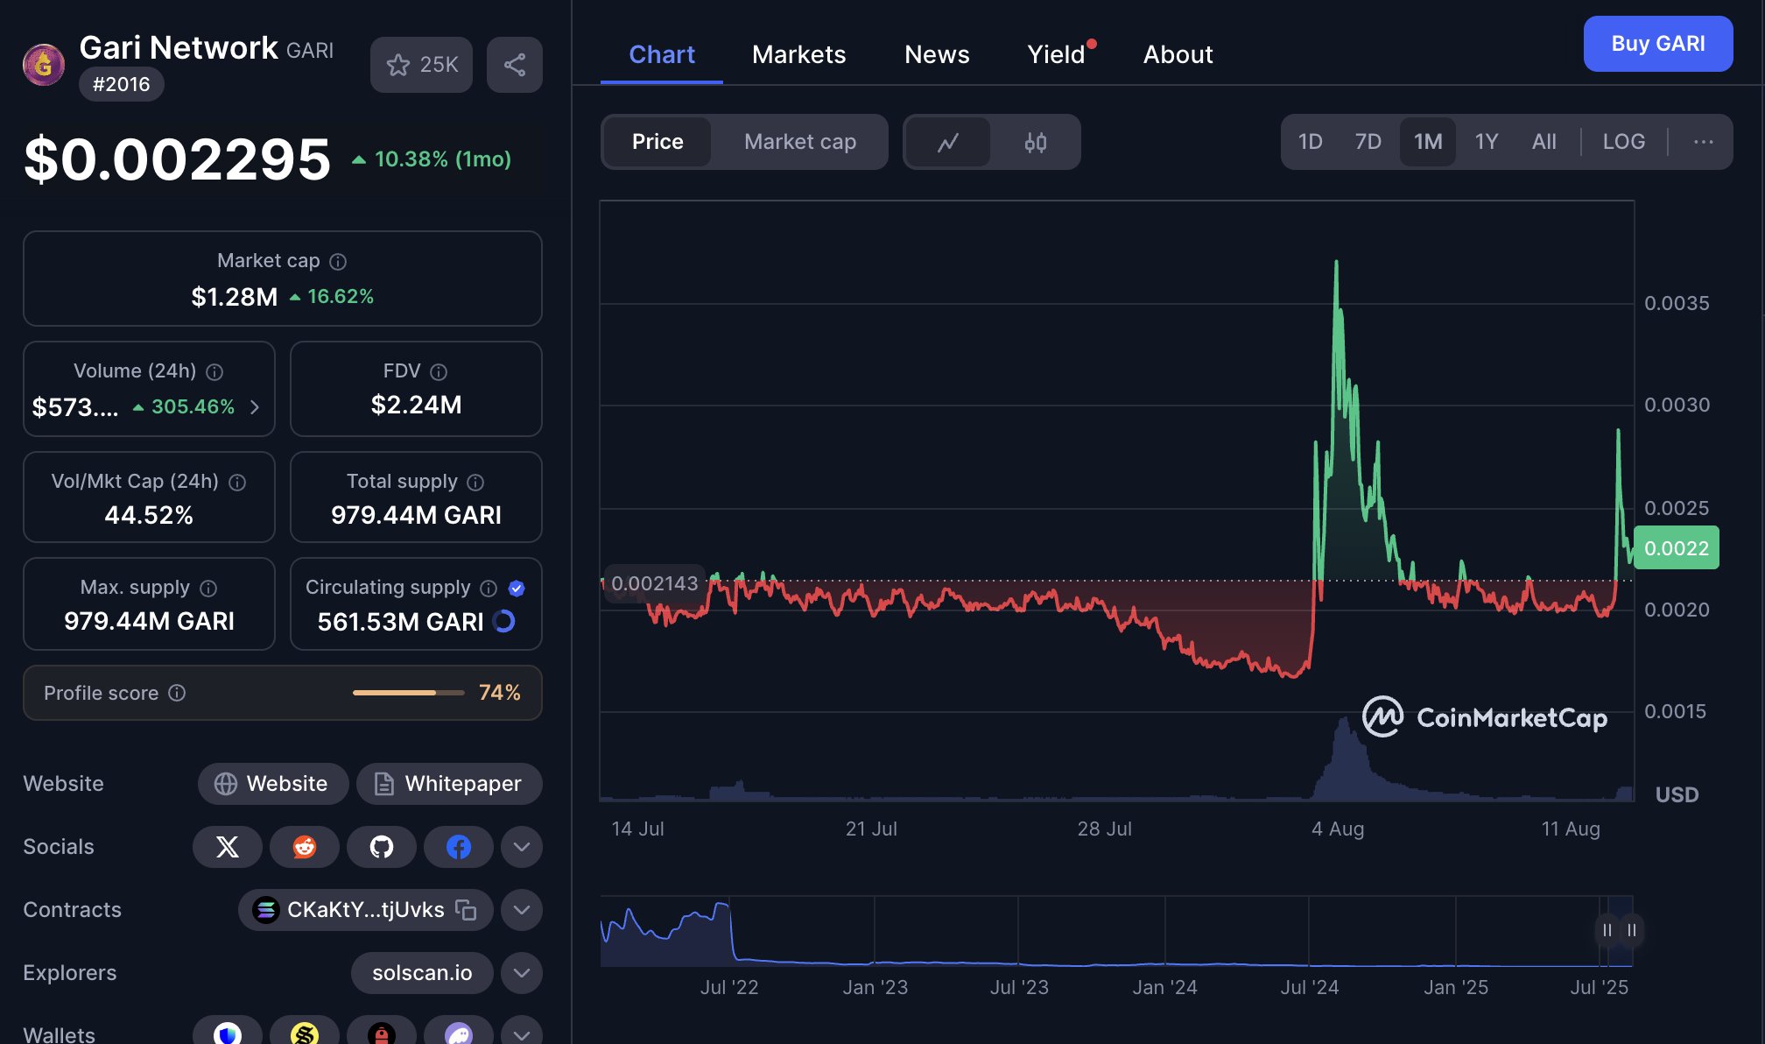Viewport: 1765px width, 1044px height.
Task: Click the share icon next to watchlist
Action: point(515,65)
